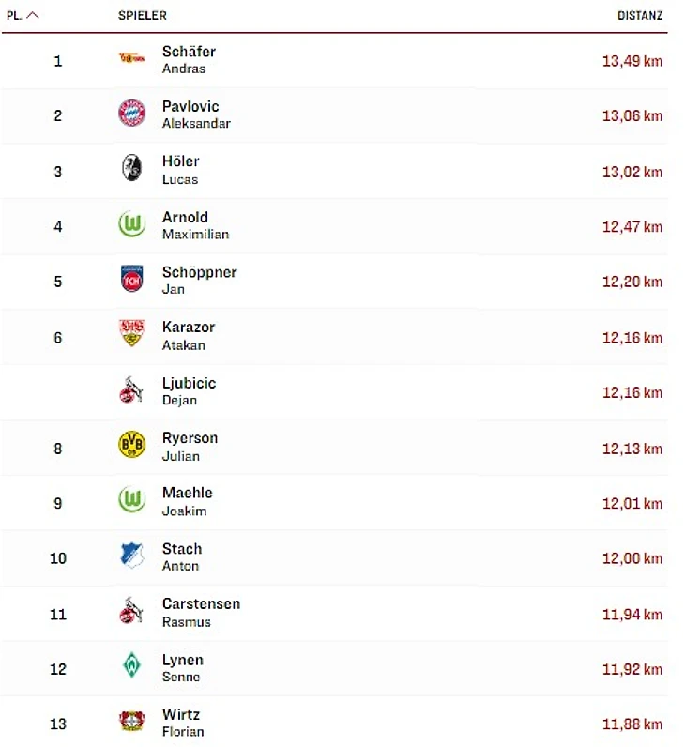Click the SC Freiburg logo beside Höler
The height and width of the screenshot is (747, 685).
[131, 169]
